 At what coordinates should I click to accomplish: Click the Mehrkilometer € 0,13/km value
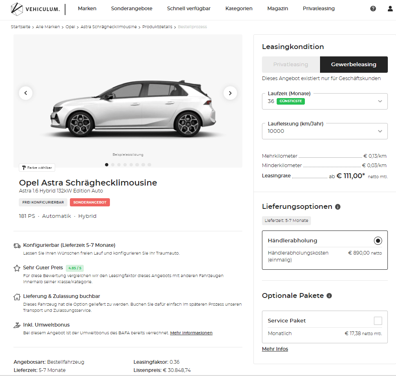(375, 156)
